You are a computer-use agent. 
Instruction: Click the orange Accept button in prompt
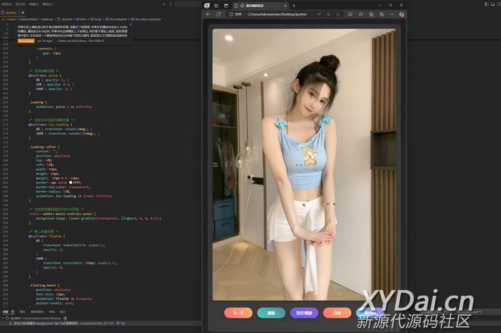click(x=26, y=41)
